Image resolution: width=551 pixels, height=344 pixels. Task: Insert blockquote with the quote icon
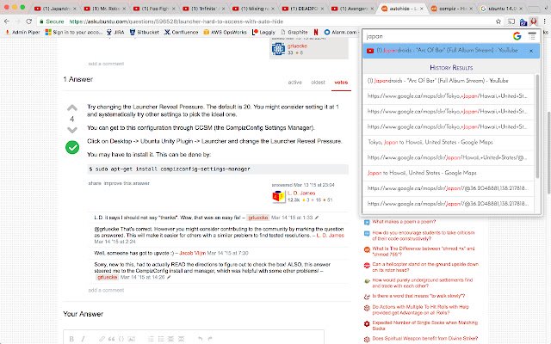112,339
